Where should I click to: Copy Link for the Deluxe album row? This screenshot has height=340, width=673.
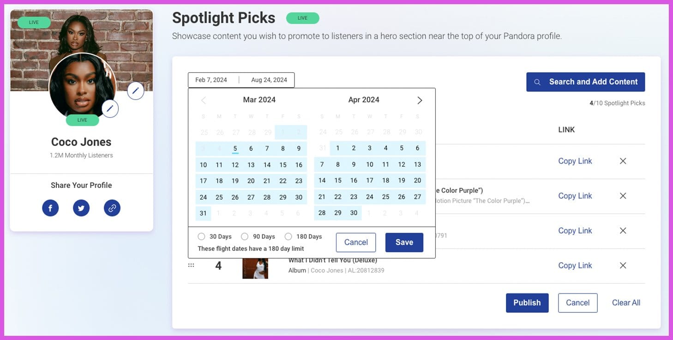(575, 265)
